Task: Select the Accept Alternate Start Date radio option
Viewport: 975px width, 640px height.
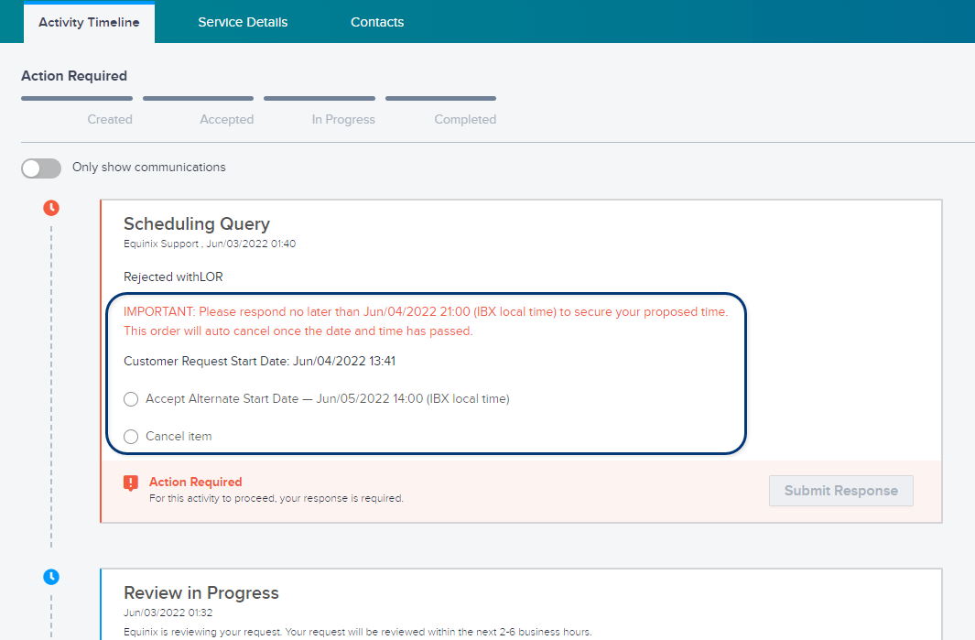Action: coord(131,399)
